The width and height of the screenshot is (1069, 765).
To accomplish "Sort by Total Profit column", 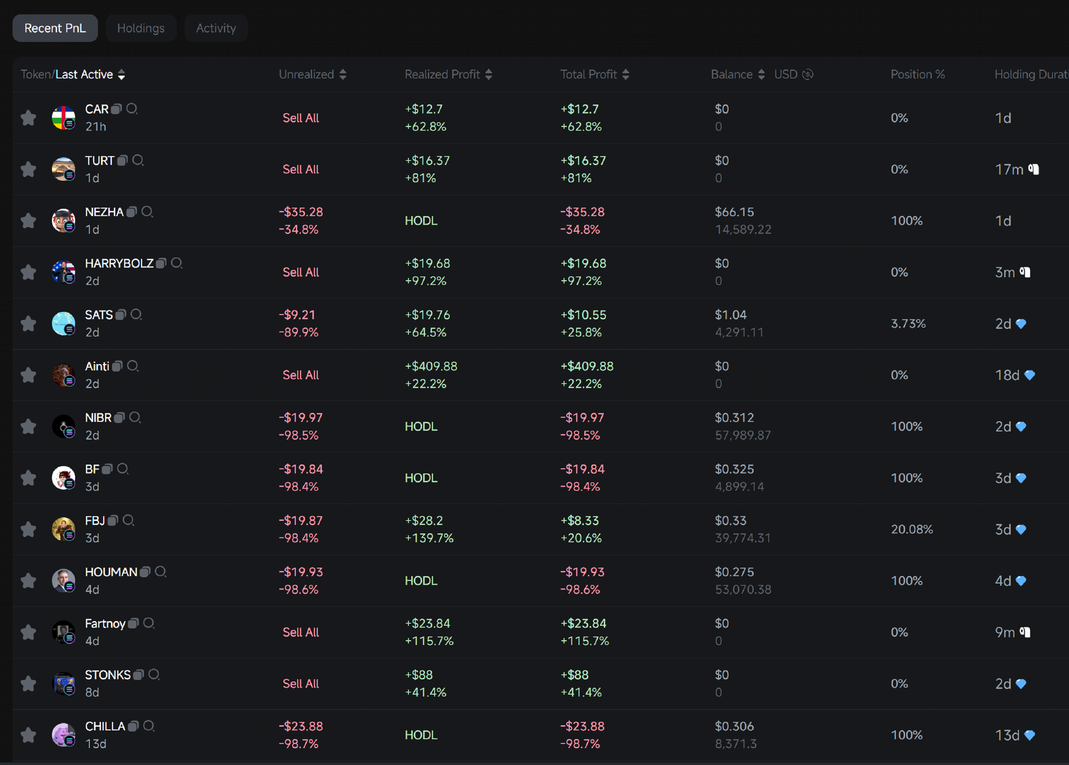I will 625,74.
